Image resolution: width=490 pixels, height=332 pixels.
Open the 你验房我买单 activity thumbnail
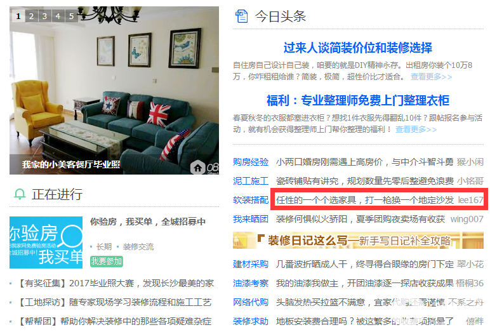[46, 242]
